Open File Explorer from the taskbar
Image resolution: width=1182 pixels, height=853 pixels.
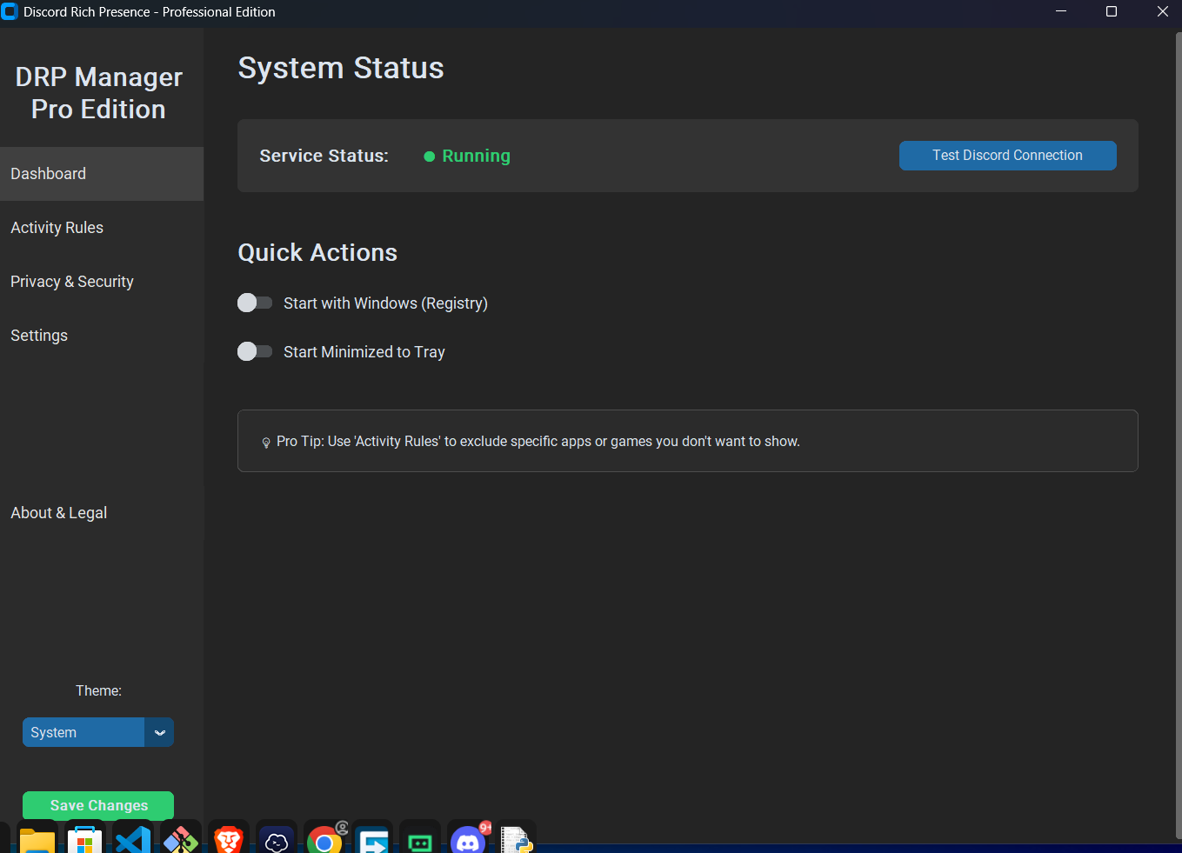coord(37,839)
